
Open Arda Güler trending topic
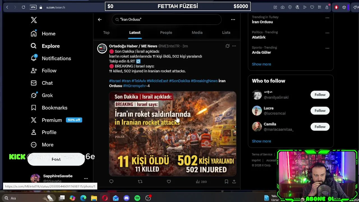[261, 52]
